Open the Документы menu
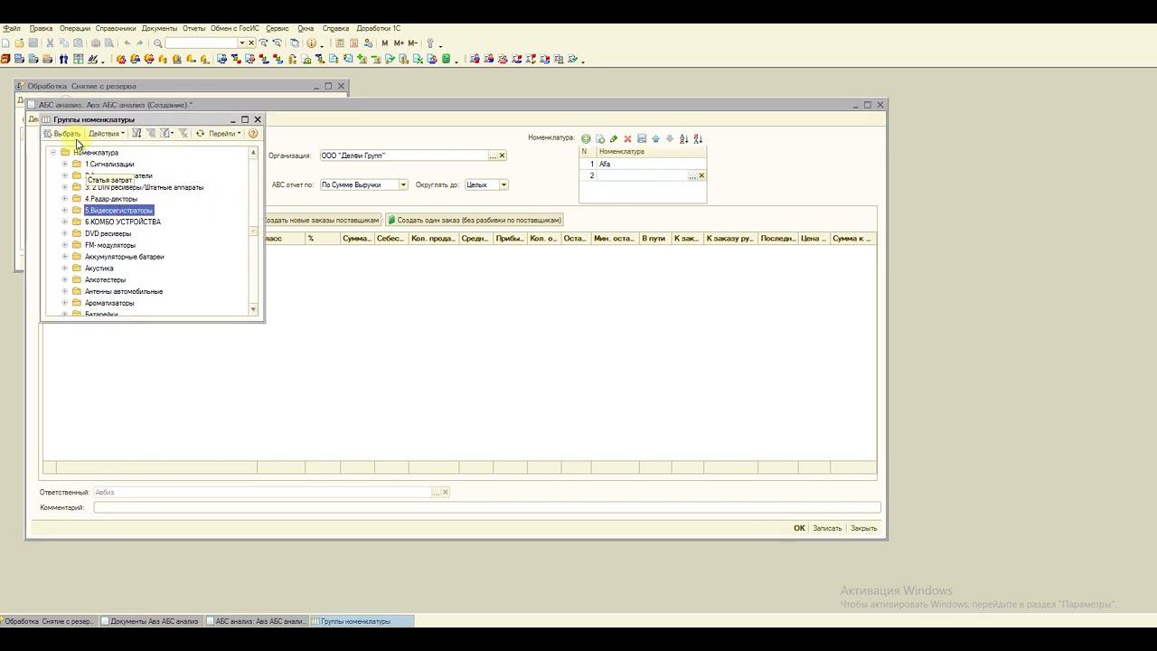1157x651 pixels. pyautogui.click(x=159, y=28)
